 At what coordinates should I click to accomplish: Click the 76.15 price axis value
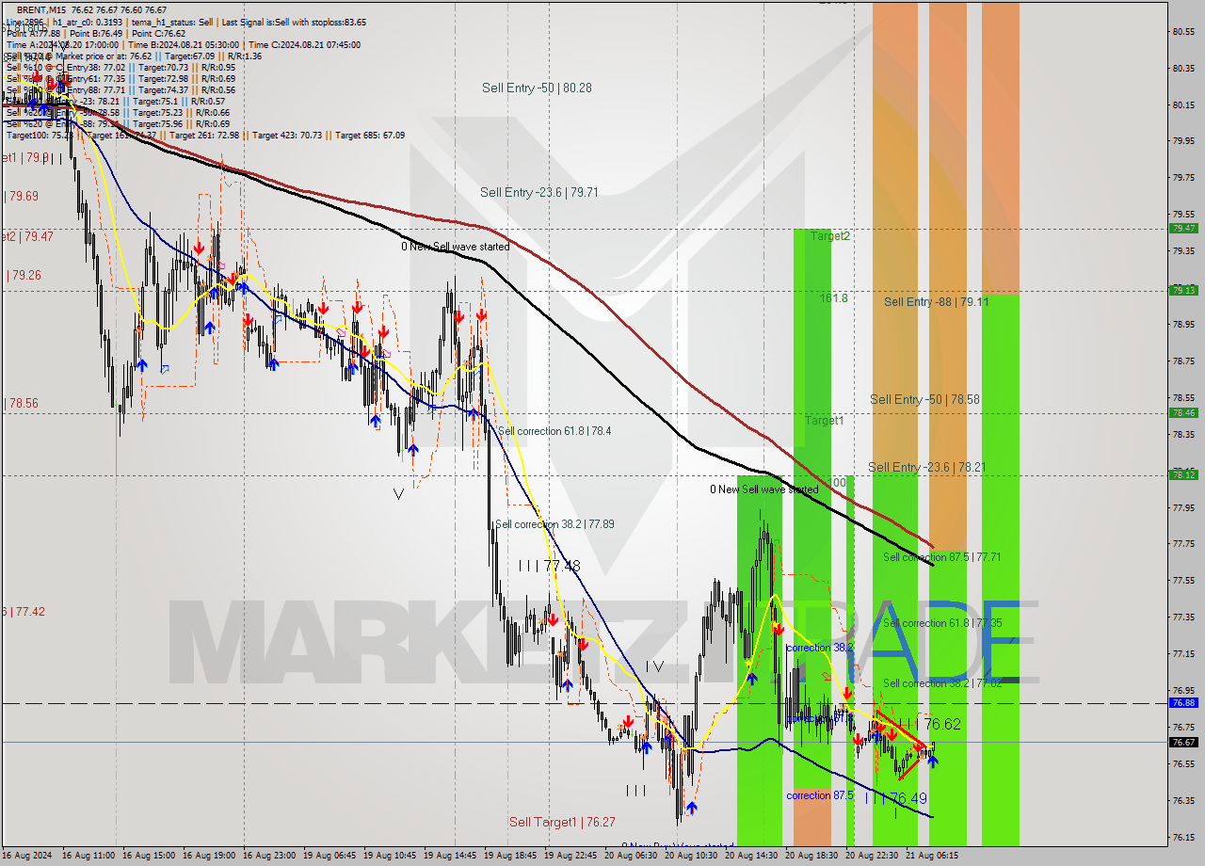[x=1183, y=837]
